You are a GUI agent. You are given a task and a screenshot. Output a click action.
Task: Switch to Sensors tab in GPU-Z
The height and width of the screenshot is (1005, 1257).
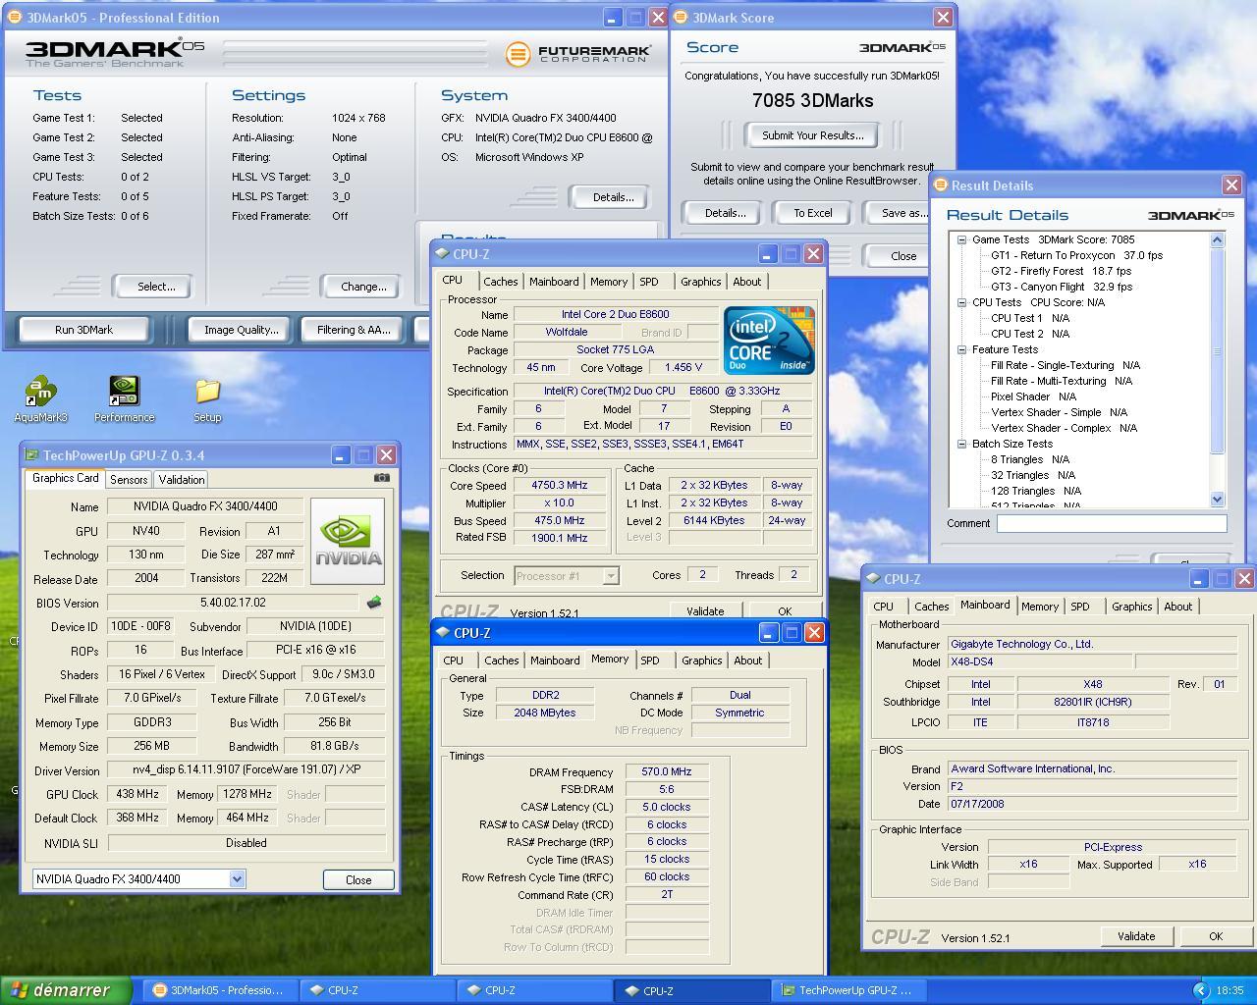129,479
